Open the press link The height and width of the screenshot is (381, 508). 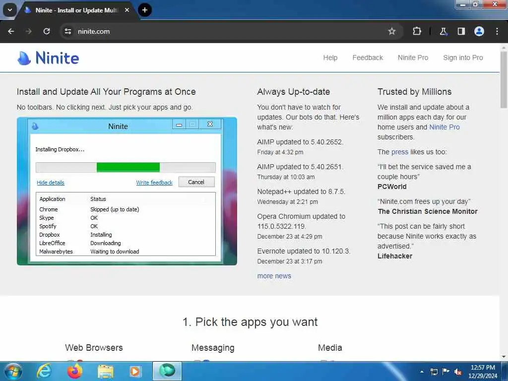[400, 152]
